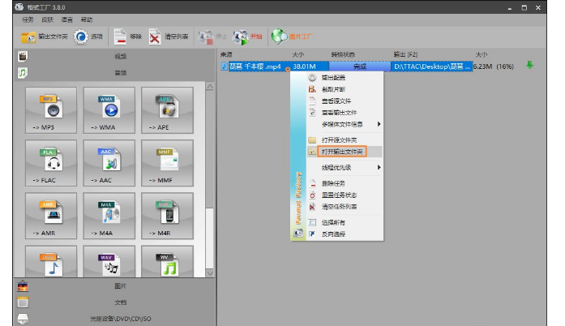Select 查看源文件 in the context menu

click(x=345, y=101)
